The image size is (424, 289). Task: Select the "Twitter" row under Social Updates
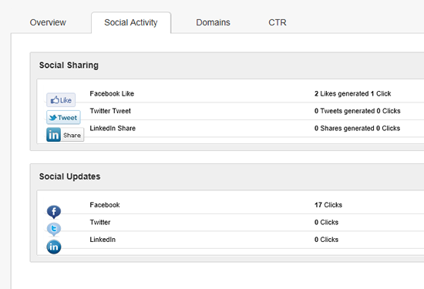100,222
